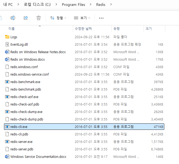The width and height of the screenshot is (179, 164).
Task: Click 응용 프로그램 확장 type cell
Action: [x=127, y=44]
